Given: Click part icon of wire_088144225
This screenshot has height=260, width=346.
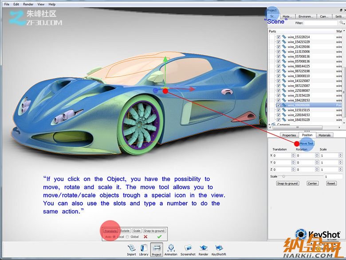Looking at the screenshot, I should coord(284,66).
